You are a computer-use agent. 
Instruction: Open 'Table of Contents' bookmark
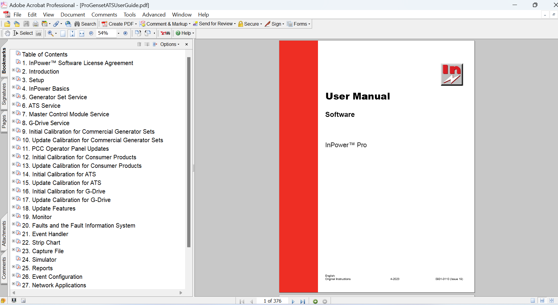pyautogui.click(x=45, y=54)
